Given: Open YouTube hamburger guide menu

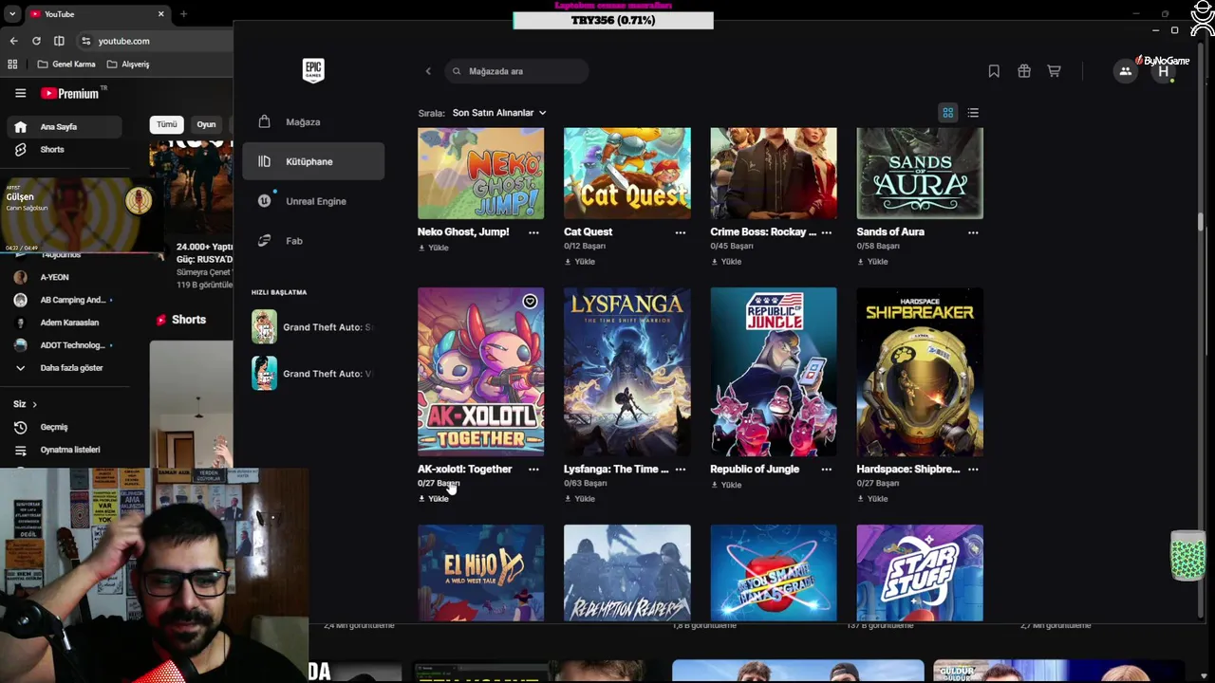Looking at the screenshot, I should (x=20, y=93).
